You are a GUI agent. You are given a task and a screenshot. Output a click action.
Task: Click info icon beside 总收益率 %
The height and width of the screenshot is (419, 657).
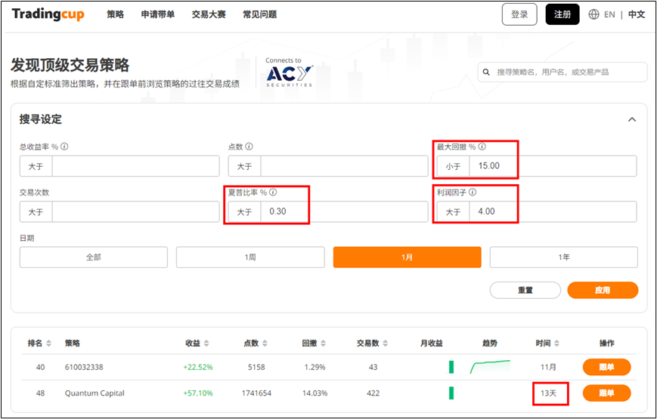pyautogui.click(x=64, y=146)
